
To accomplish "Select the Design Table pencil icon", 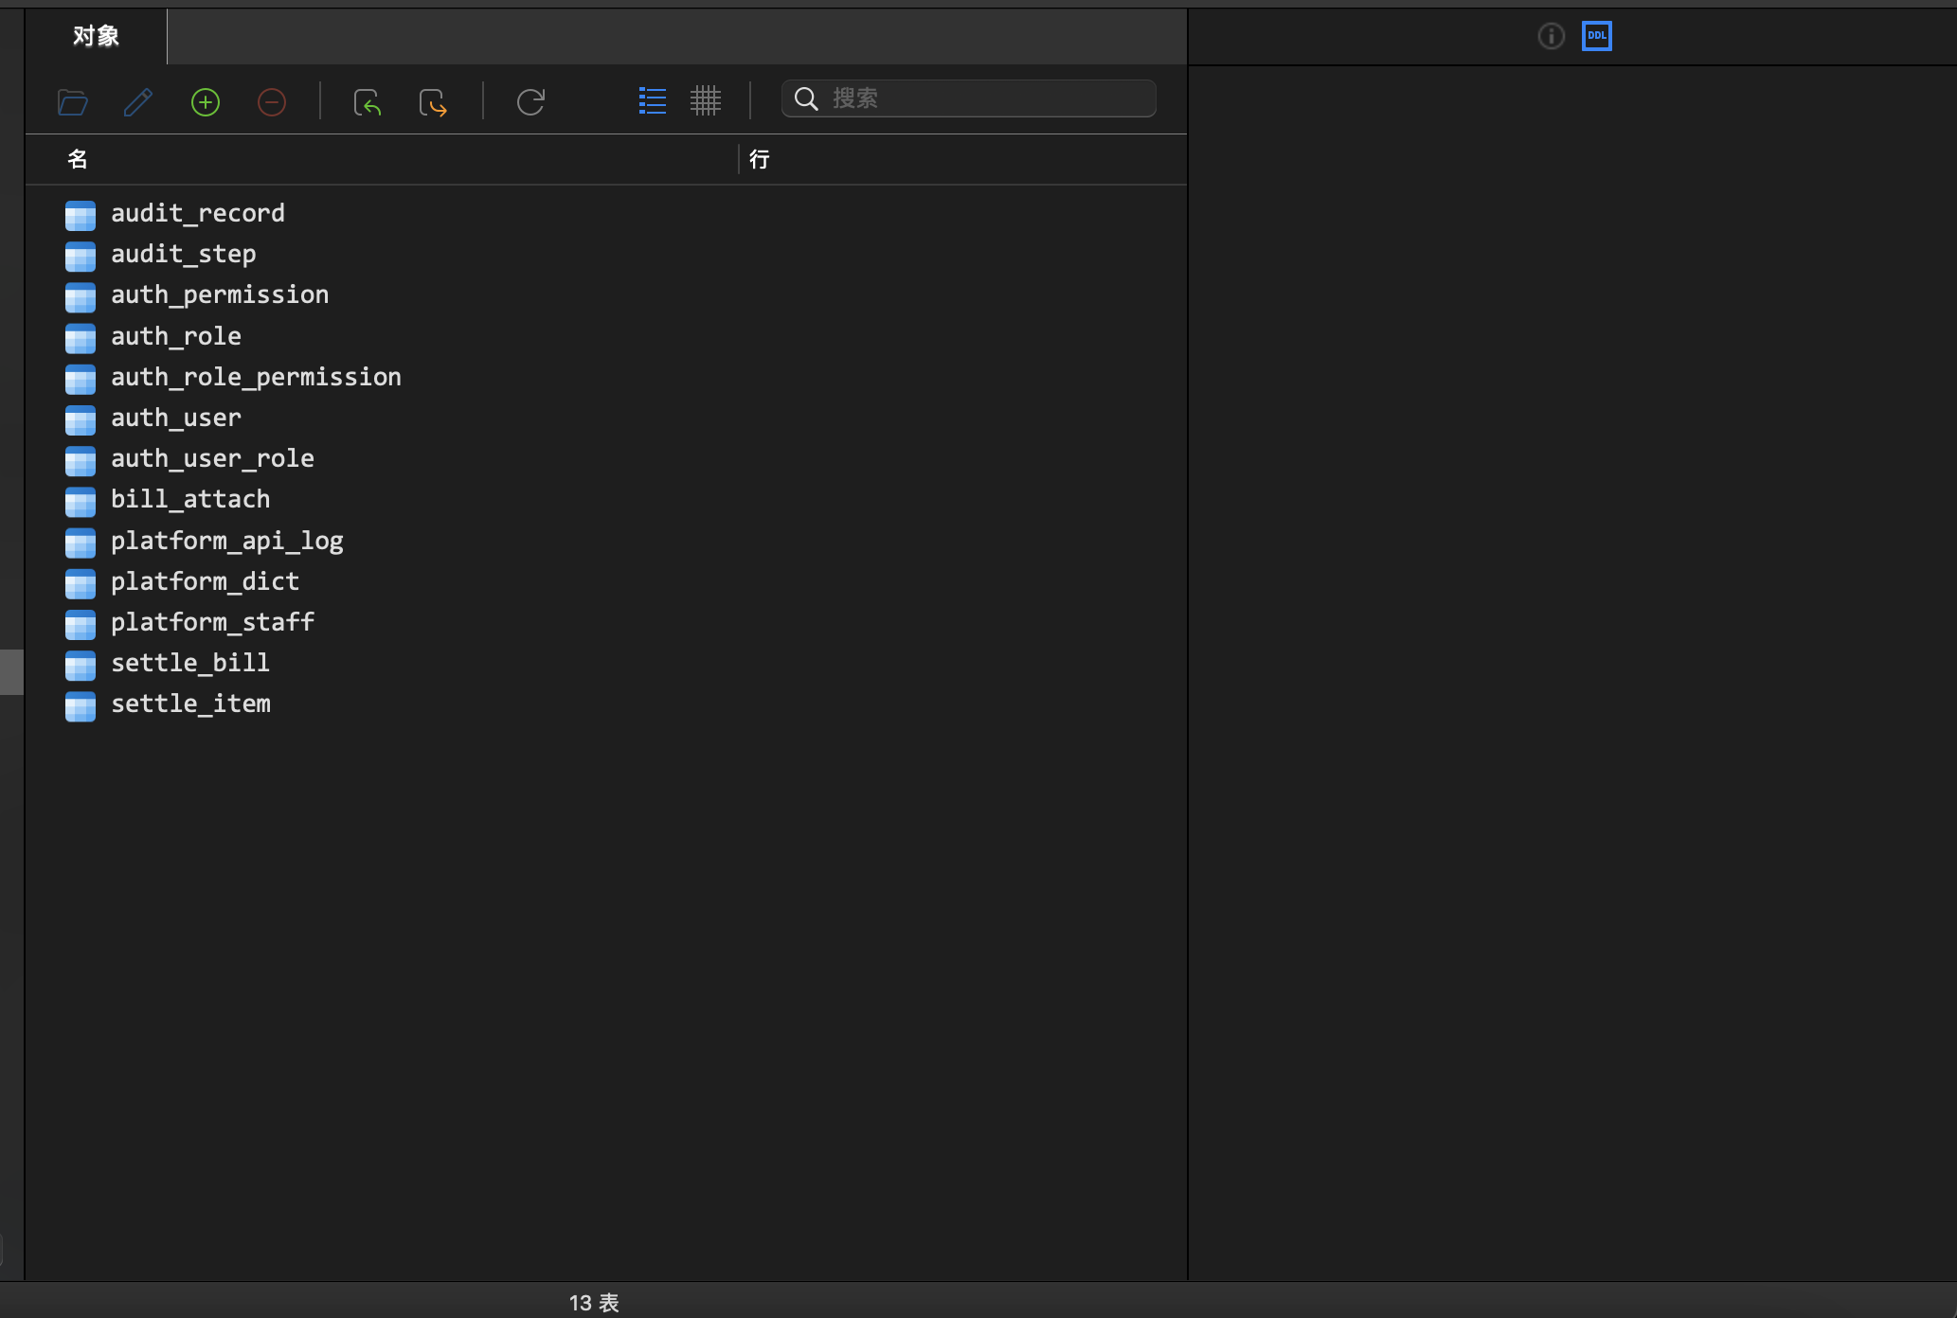I will click(138, 101).
